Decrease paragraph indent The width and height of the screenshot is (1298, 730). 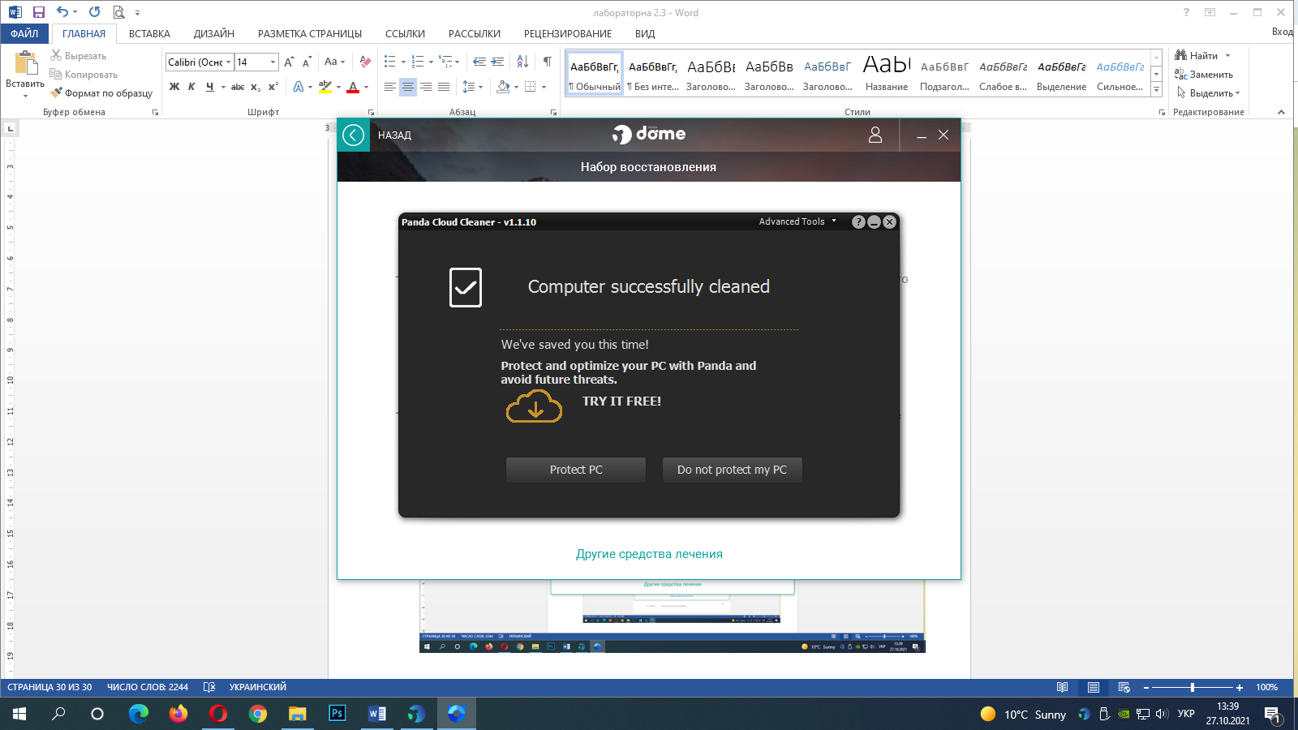pyautogui.click(x=479, y=62)
